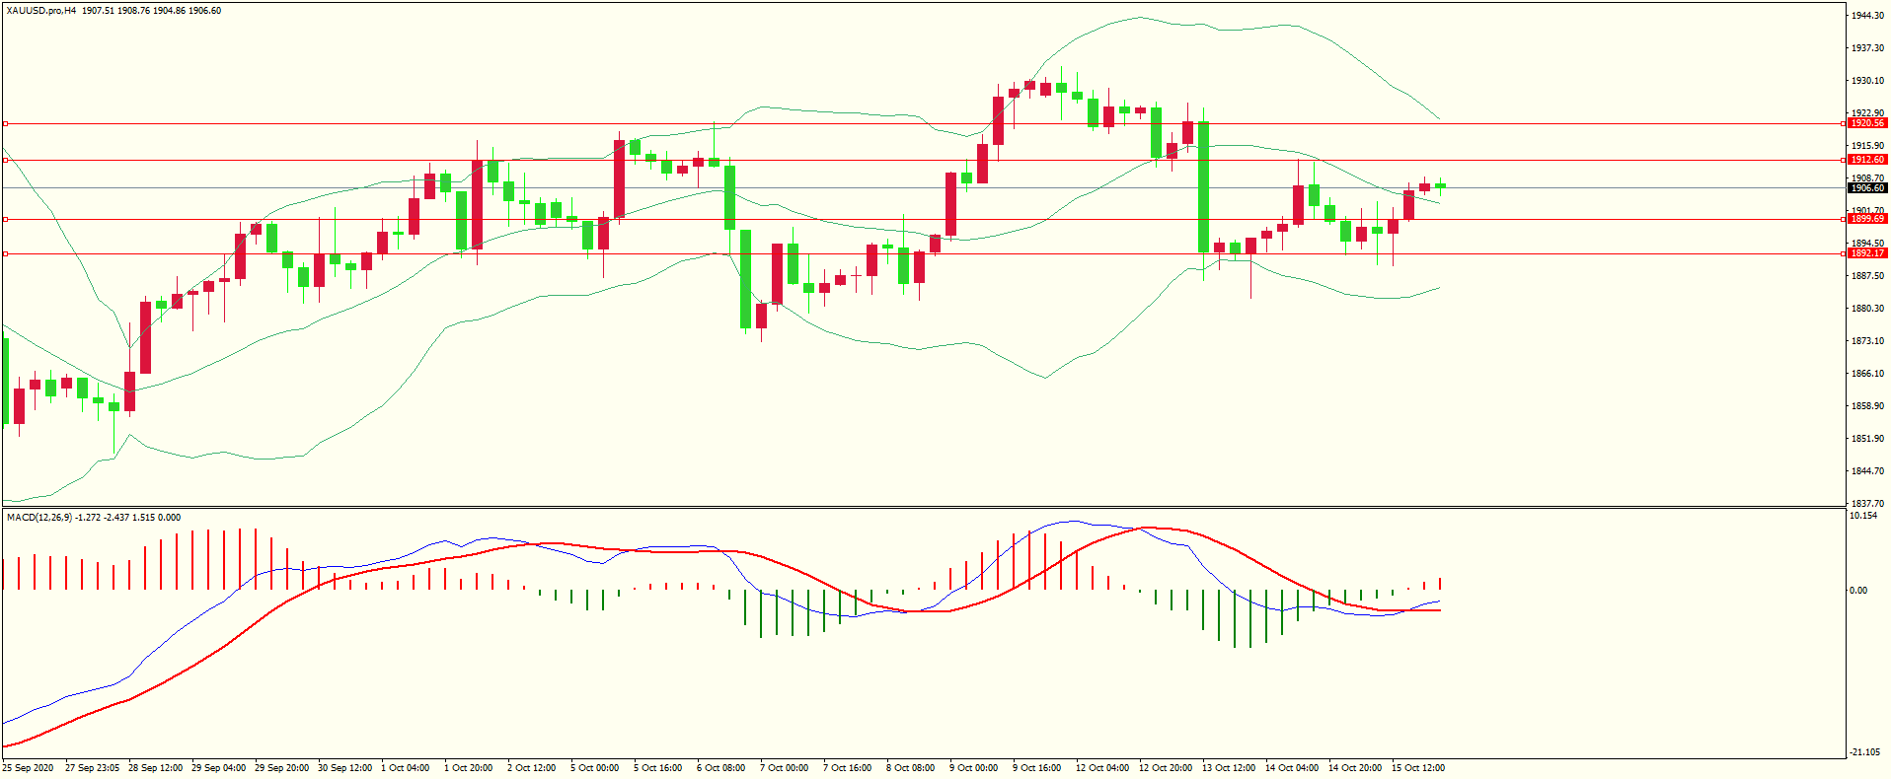Click the MACD(12,26,9) indicator label
This screenshot has height=779, width=1891.
pos(38,518)
